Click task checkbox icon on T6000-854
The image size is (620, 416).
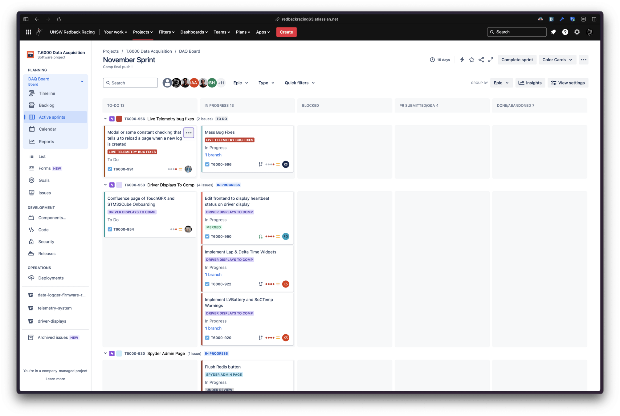point(110,229)
